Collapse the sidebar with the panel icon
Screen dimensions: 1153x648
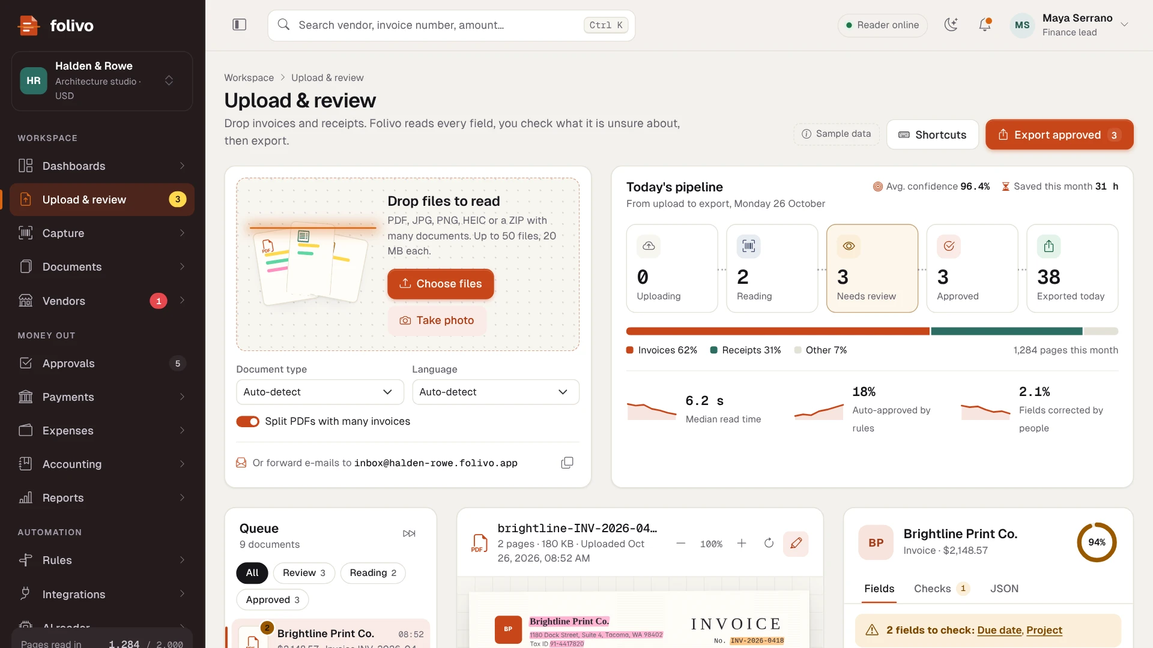(239, 25)
